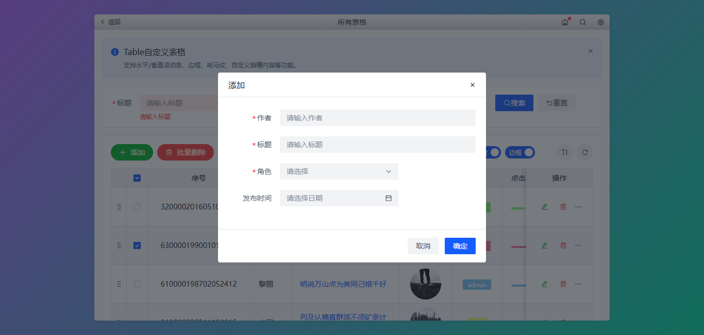Flip the switch partly hidden beside 边框

[493, 152]
